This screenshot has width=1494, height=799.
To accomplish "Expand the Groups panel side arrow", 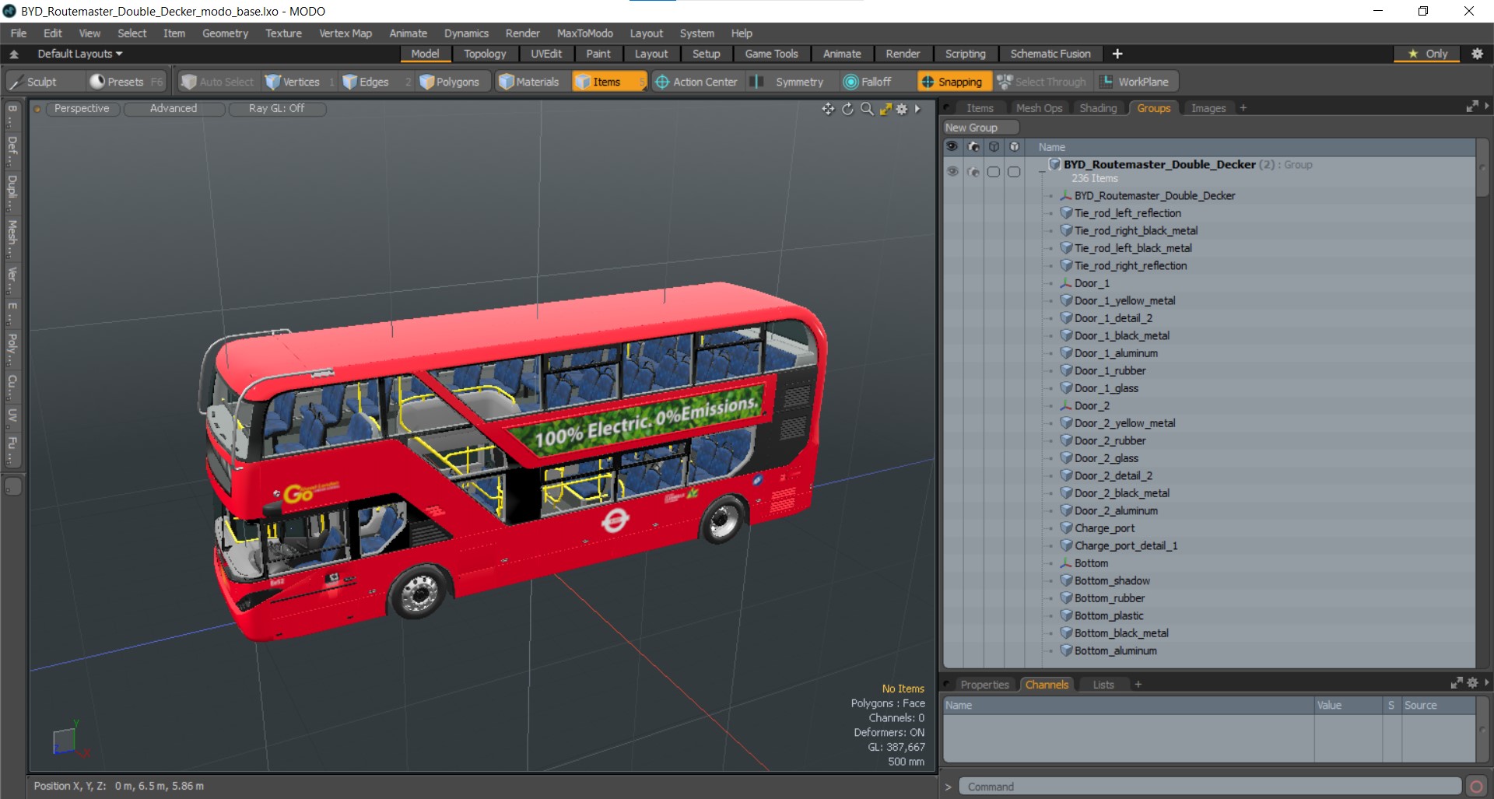I will 1487,106.
